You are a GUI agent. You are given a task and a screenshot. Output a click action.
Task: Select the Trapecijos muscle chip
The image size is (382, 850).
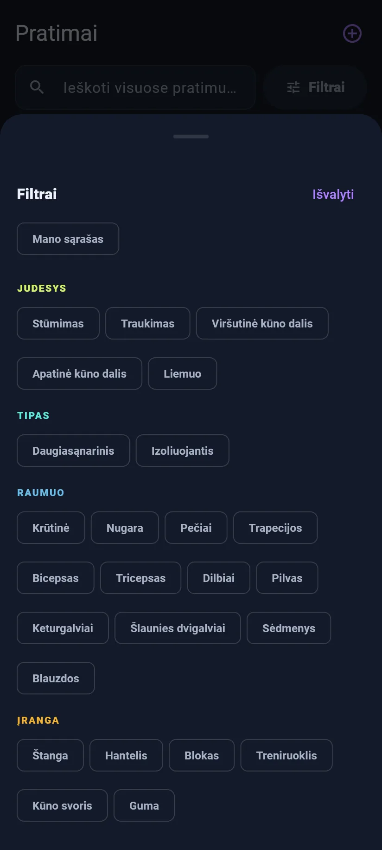coord(275,528)
